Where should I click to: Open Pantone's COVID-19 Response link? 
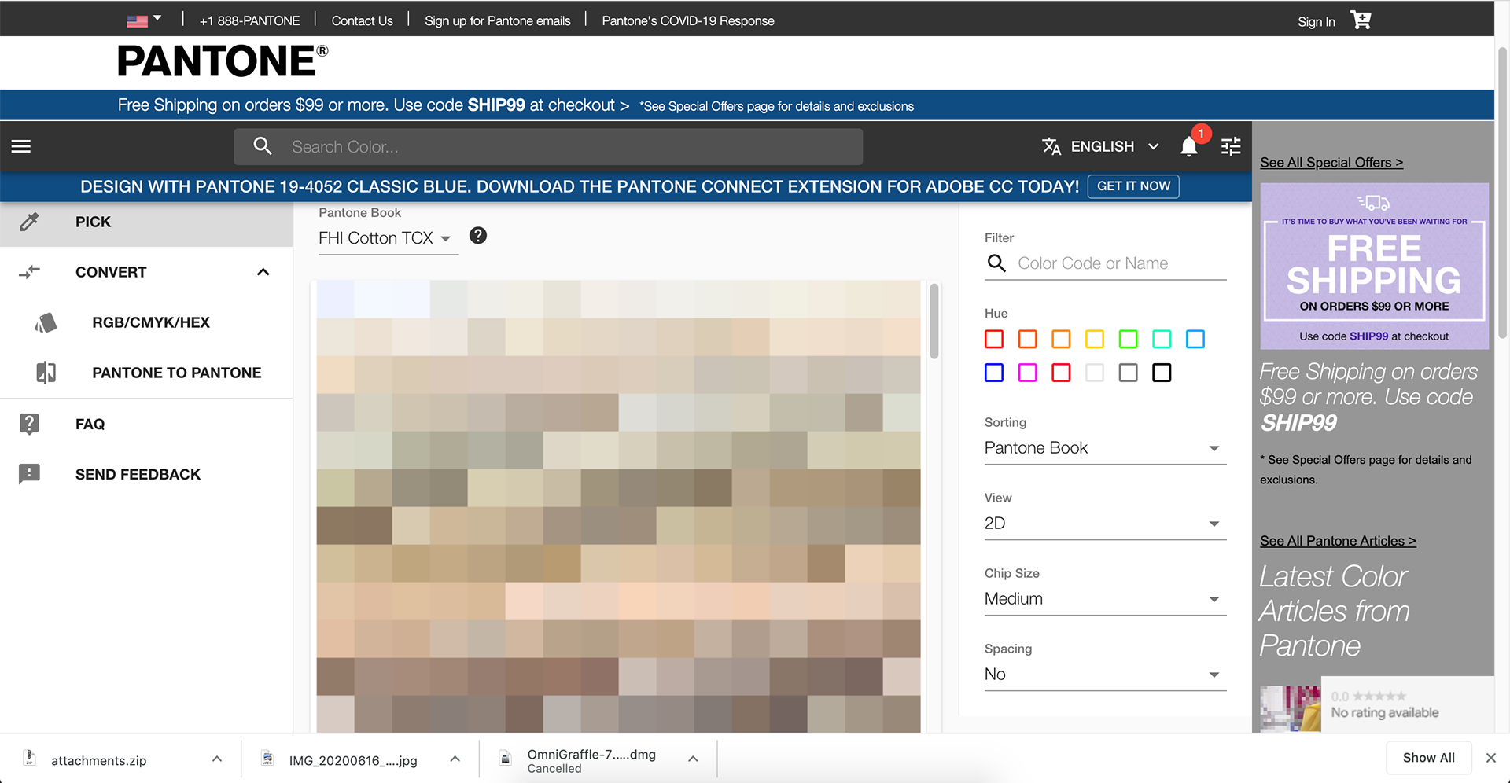coord(688,21)
